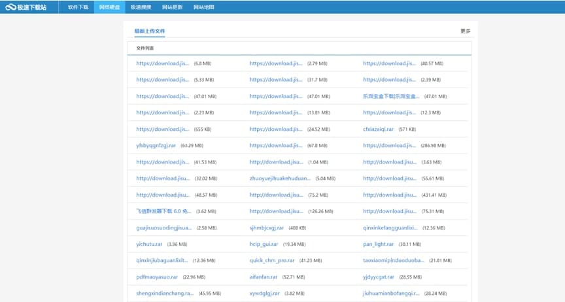Click the pan_light.rar file link

tap(379, 244)
